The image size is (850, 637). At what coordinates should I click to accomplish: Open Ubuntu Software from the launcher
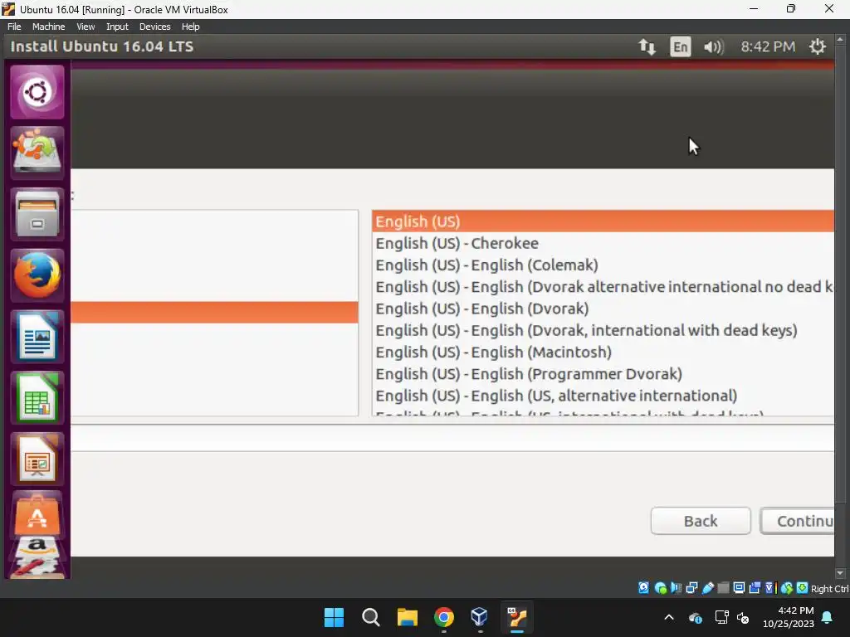[37, 514]
